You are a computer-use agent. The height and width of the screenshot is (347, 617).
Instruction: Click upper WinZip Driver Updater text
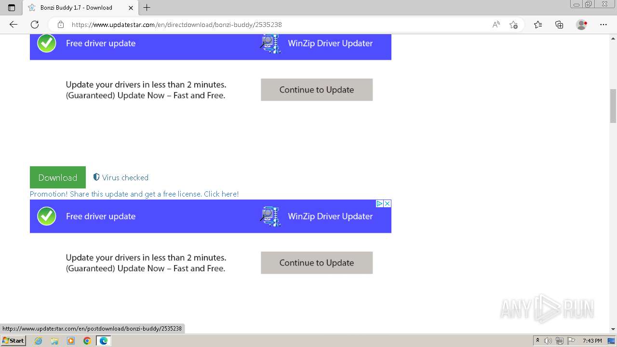pyautogui.click(x=330, y=43)
